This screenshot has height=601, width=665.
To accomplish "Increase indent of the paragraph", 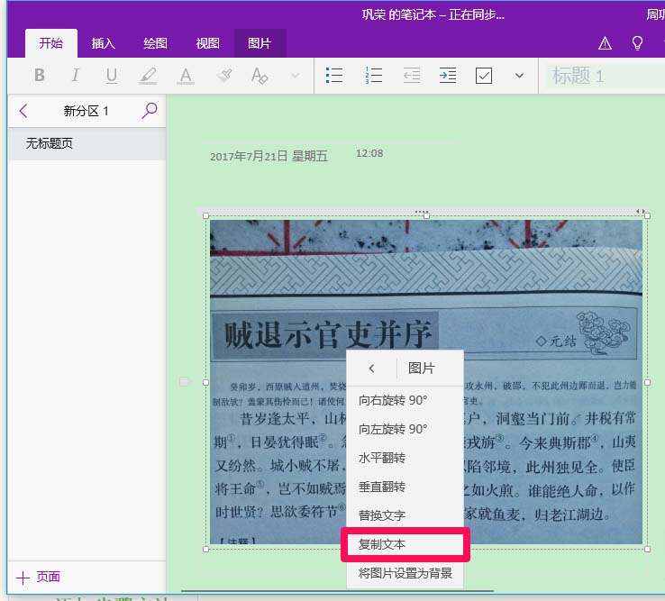I will tap(447, 76).
